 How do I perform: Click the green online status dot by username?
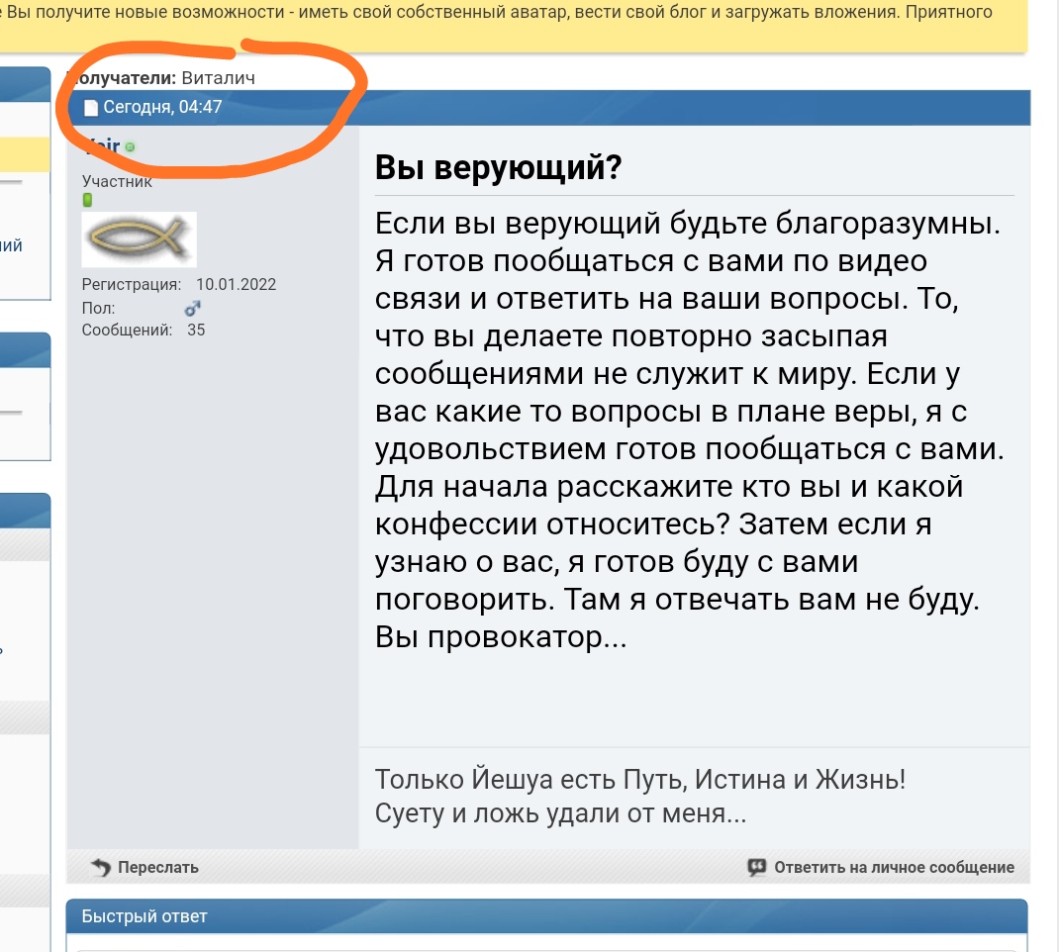point(130,147)
